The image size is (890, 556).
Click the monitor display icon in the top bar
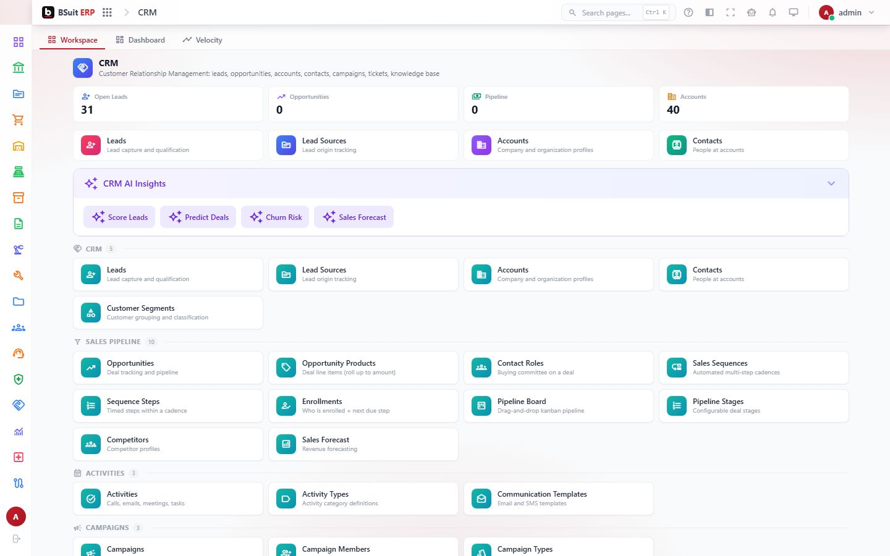[x=794, y=12]
